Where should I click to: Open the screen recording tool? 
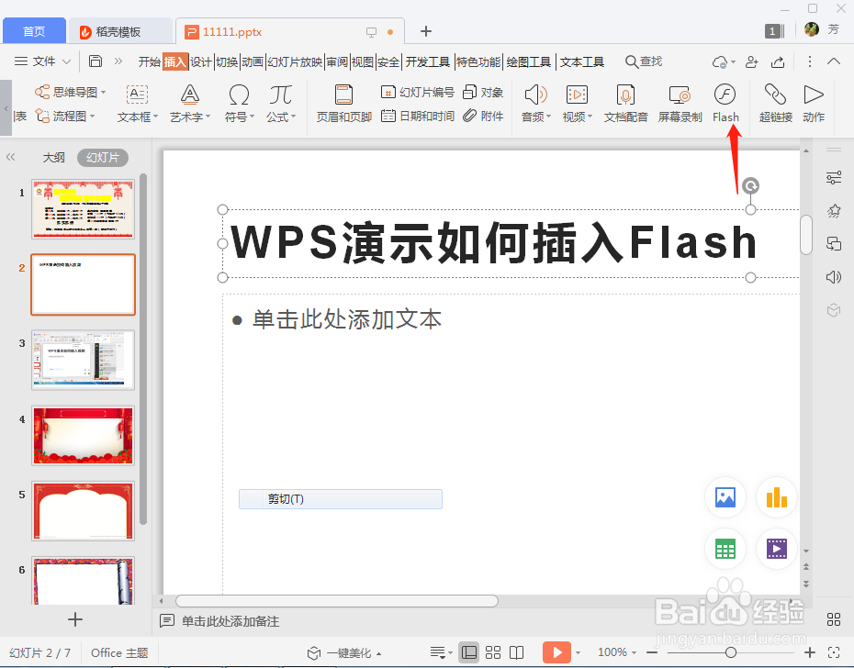(x=680, y=103)
